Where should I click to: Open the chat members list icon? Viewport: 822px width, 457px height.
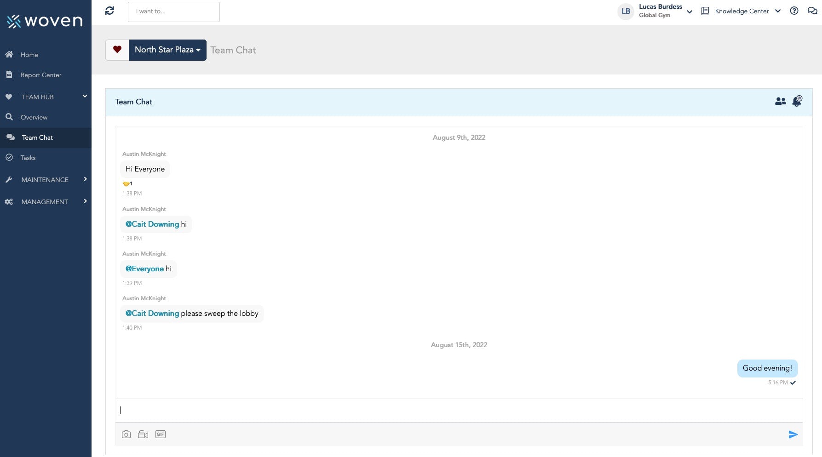pos(781,101)
